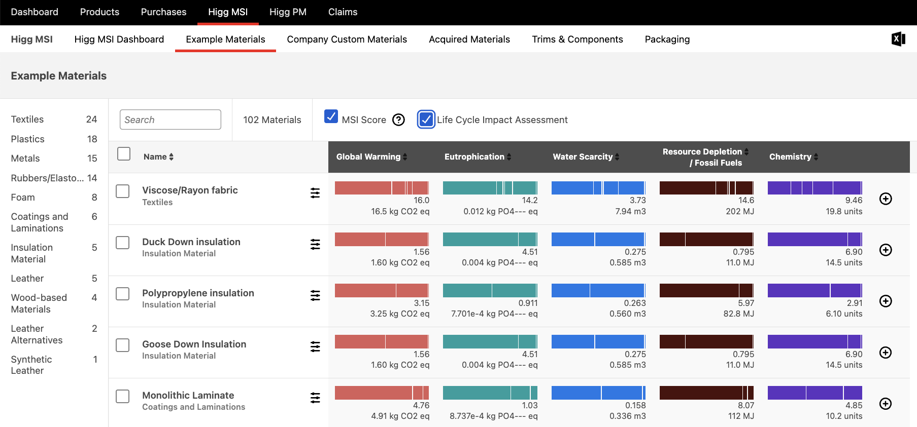Filter by Wood-based Materials category

pyautogui.click(x=54, y=303)
